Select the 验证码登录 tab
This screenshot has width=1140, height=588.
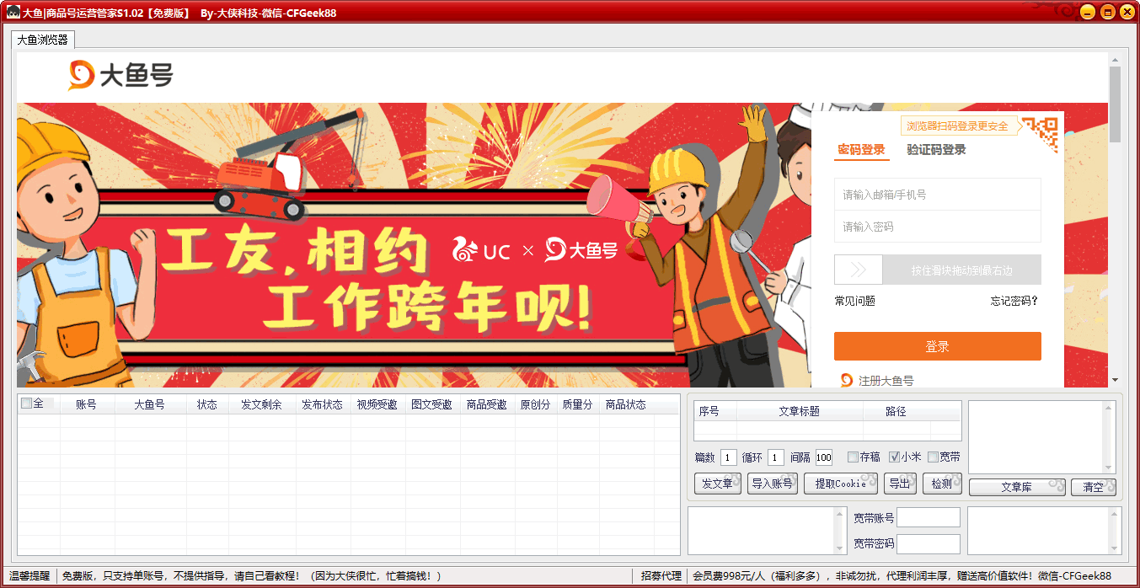936,150
